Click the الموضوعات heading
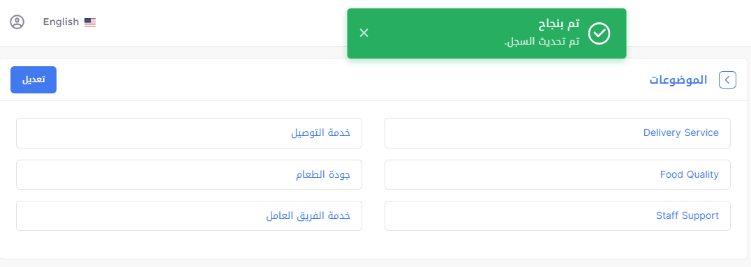751x267 pixels. [x=678, y=80]
